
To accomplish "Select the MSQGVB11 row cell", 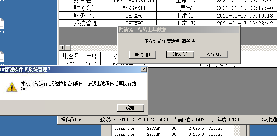I will (x=134, y=8).
